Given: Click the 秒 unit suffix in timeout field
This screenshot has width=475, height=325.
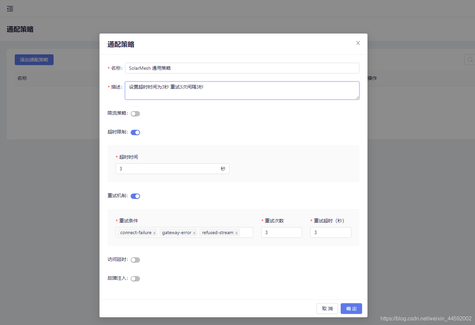Looking at the screenshot, I should 223,169.
